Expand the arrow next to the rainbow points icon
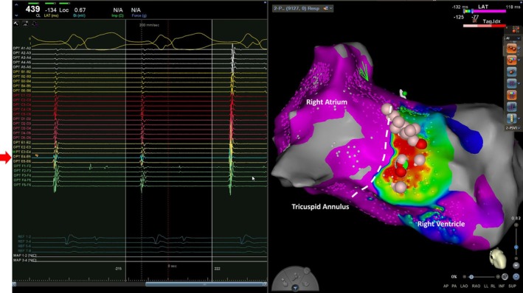 519,60
